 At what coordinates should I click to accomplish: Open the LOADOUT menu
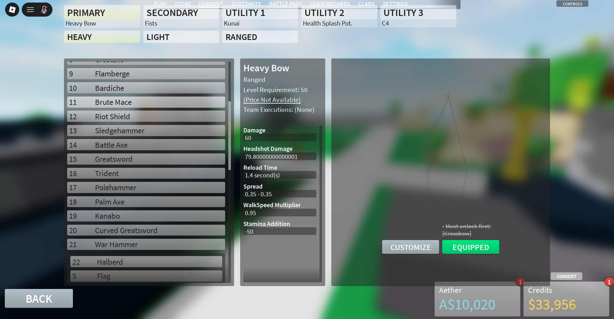click(x=211, y=4)
